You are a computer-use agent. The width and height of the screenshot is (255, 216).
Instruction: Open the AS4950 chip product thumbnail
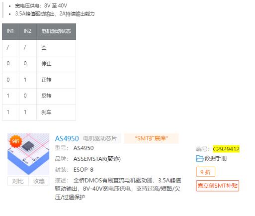pyautogui.click(x=28, y=154)
